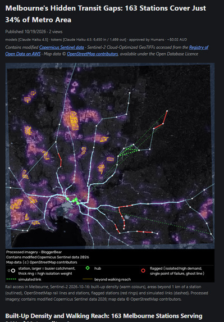Click the models Claude Haiku 4.5 metadata line

click(96, 39)
